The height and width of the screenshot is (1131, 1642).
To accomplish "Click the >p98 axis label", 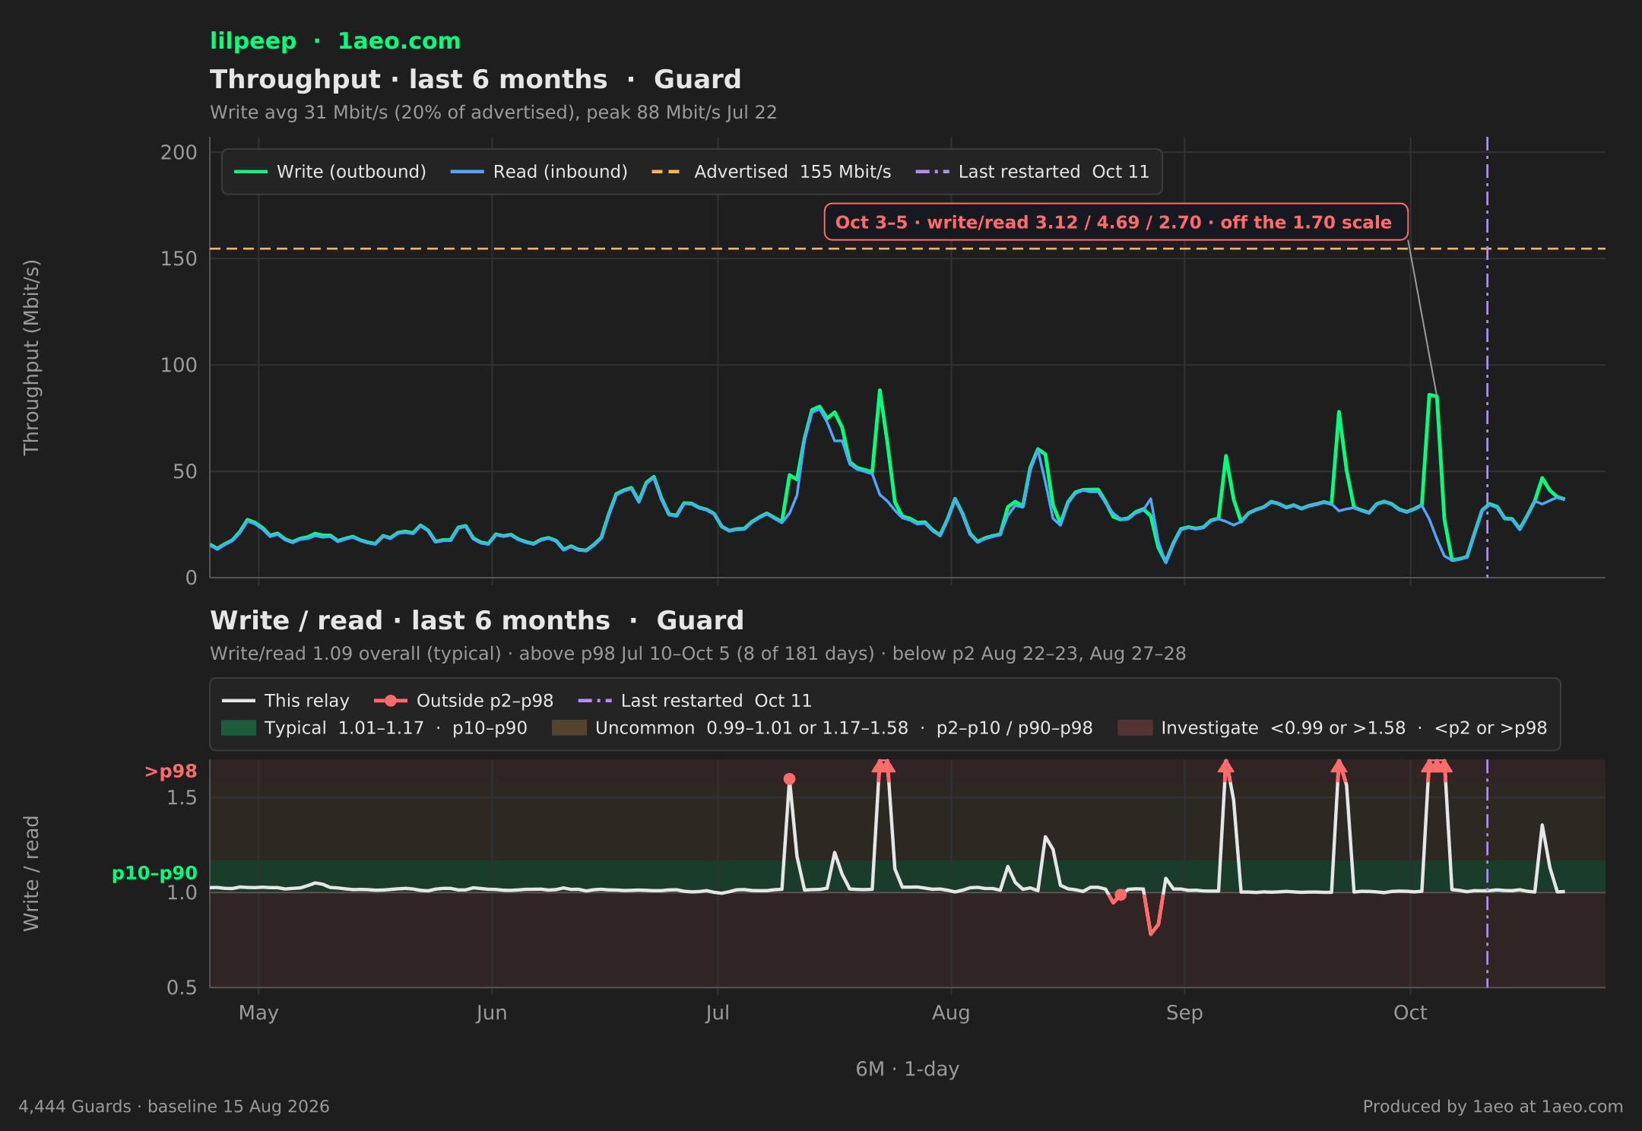I will [x=170, y=771].
